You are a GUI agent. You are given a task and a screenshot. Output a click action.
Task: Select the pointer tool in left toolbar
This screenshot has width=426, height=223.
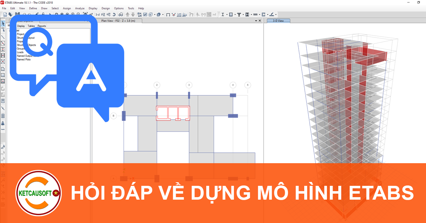tap(3, 24)
